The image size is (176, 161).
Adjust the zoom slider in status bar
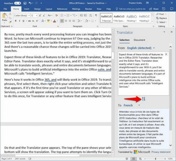(x=155, y=159)
